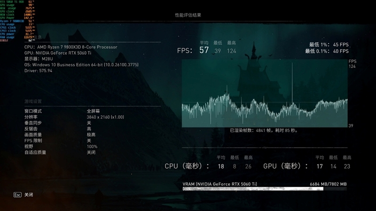Image resolution: width=376 pixels, height=211 pixels.
Task: Click the OS: Windows 10 Business Edition line
Action: point(81,65)
